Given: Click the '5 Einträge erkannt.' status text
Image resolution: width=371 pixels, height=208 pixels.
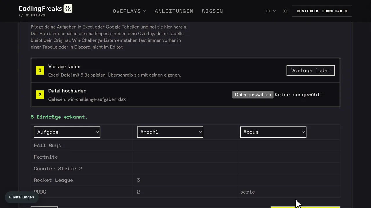Looking at the screenshot, I should pos(59,117).
